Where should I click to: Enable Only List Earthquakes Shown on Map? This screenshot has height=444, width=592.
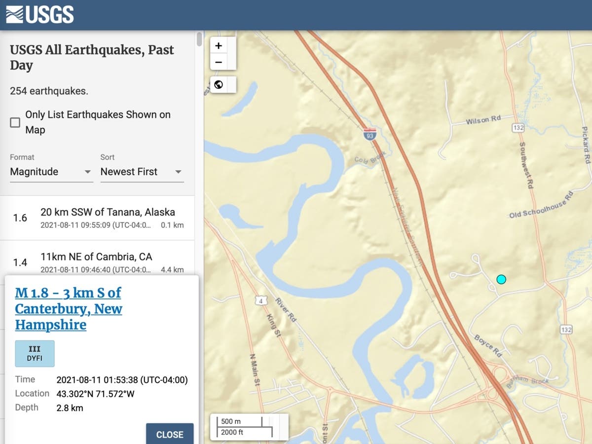point(15,122)
